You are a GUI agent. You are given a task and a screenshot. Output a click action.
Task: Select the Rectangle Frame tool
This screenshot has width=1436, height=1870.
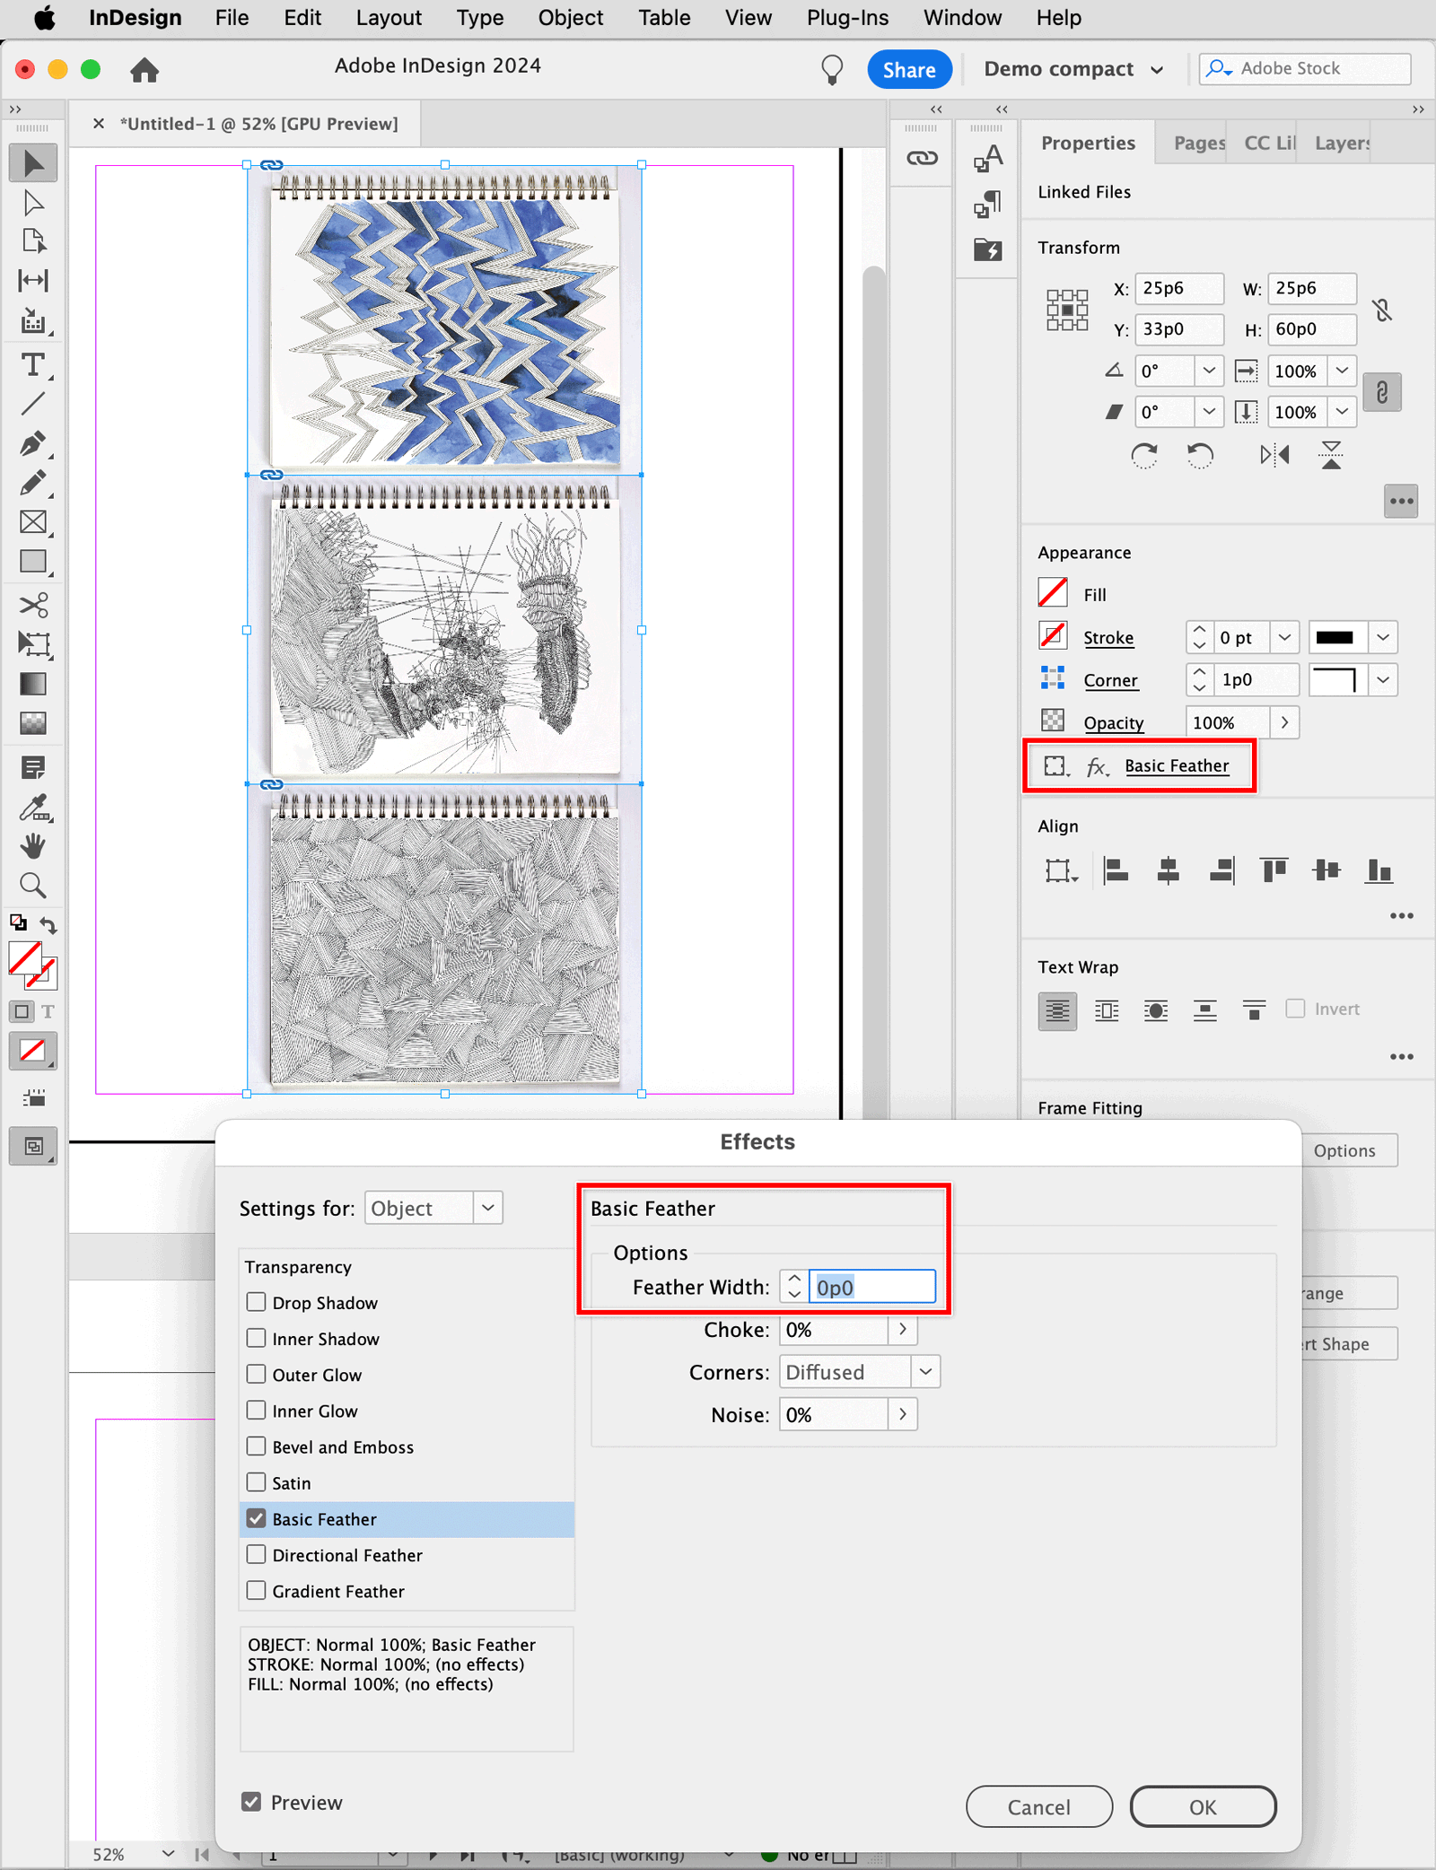[x=33, y=522]
